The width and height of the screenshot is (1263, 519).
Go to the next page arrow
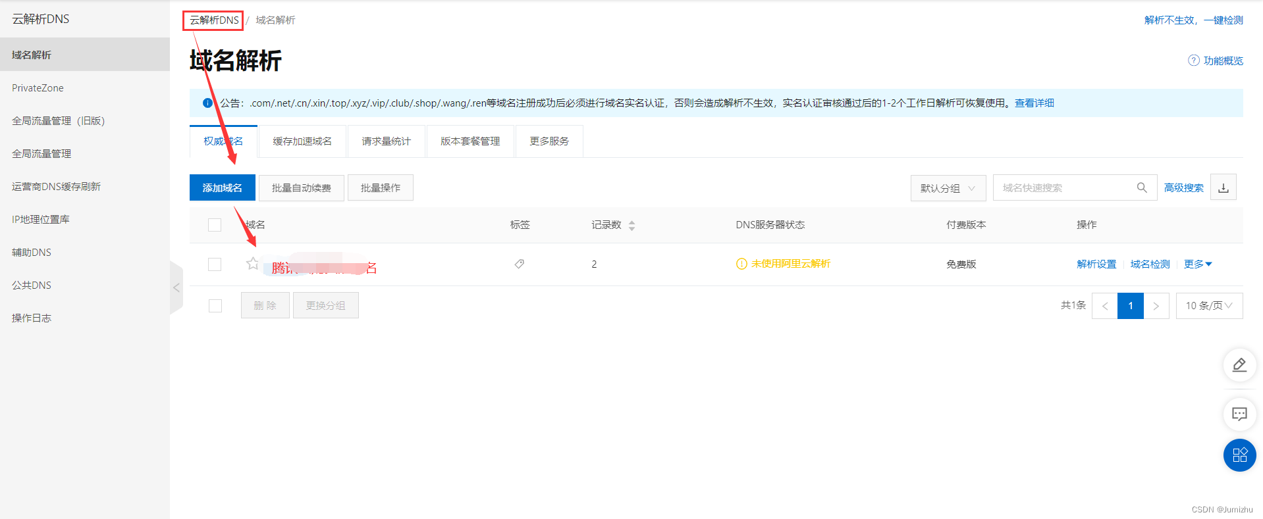pyautogui.click(x=1156, y=306)
